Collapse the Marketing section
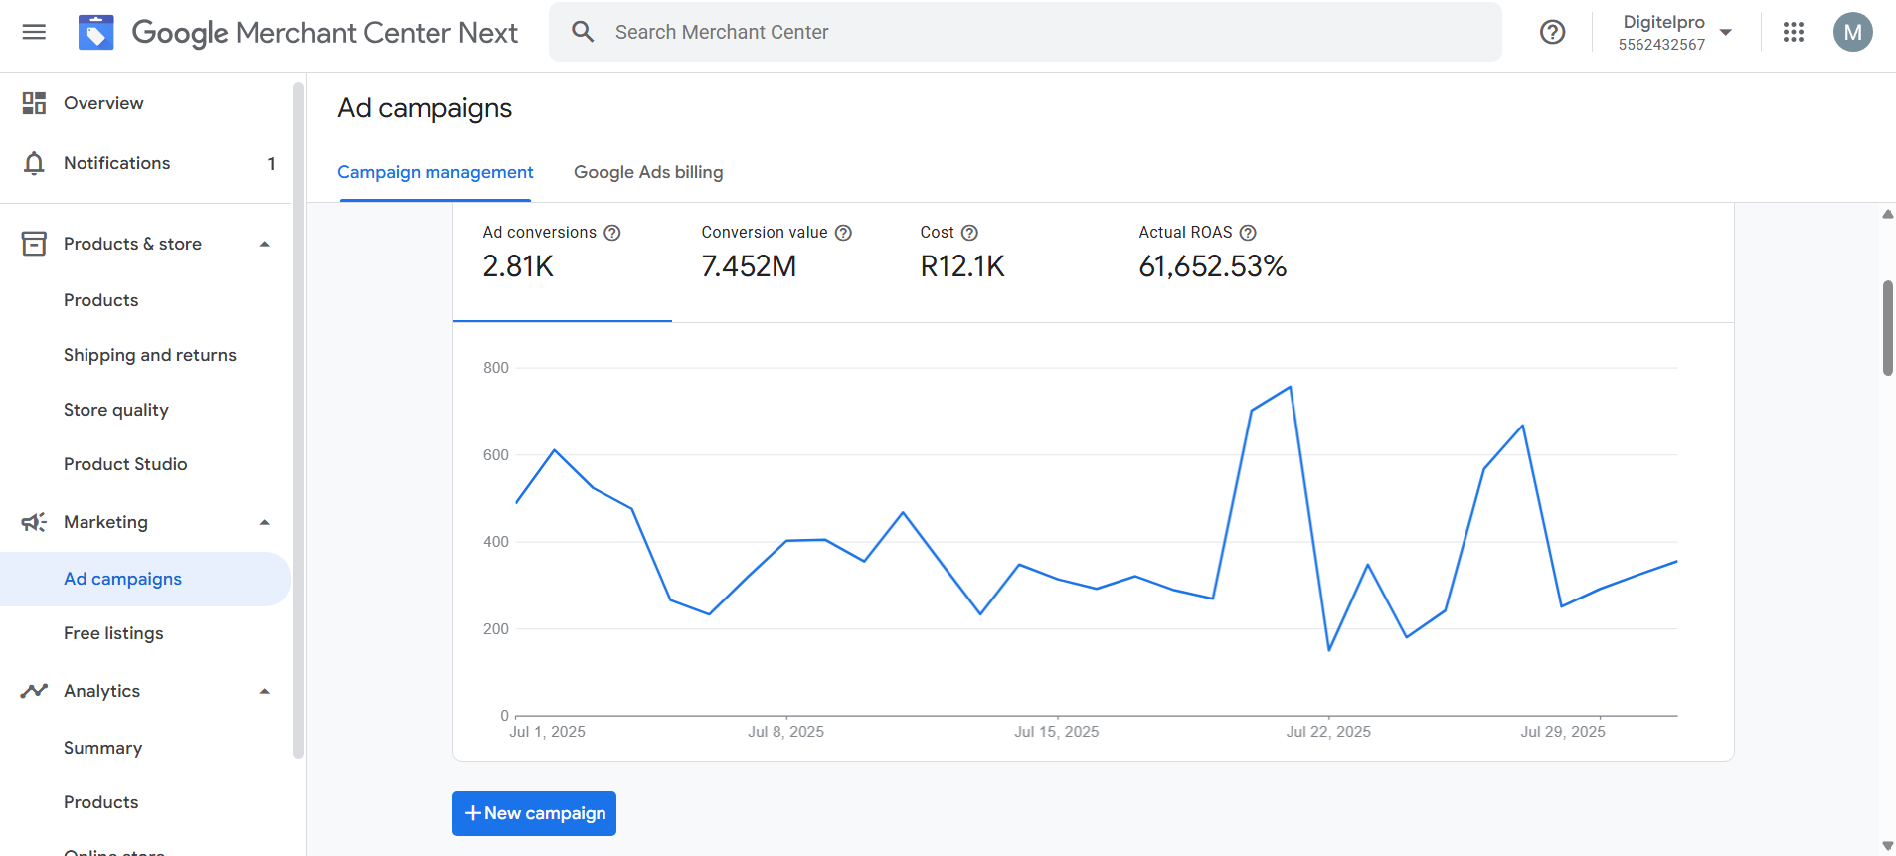This screenshot has height=856, width=1896. click(265, 523)
